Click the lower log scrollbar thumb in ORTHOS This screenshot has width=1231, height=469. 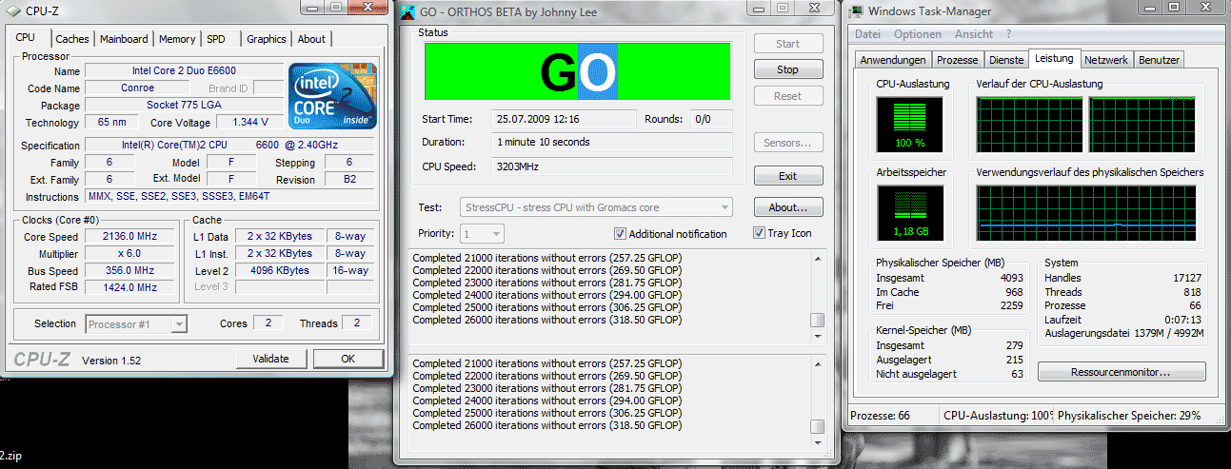[817, 426]
